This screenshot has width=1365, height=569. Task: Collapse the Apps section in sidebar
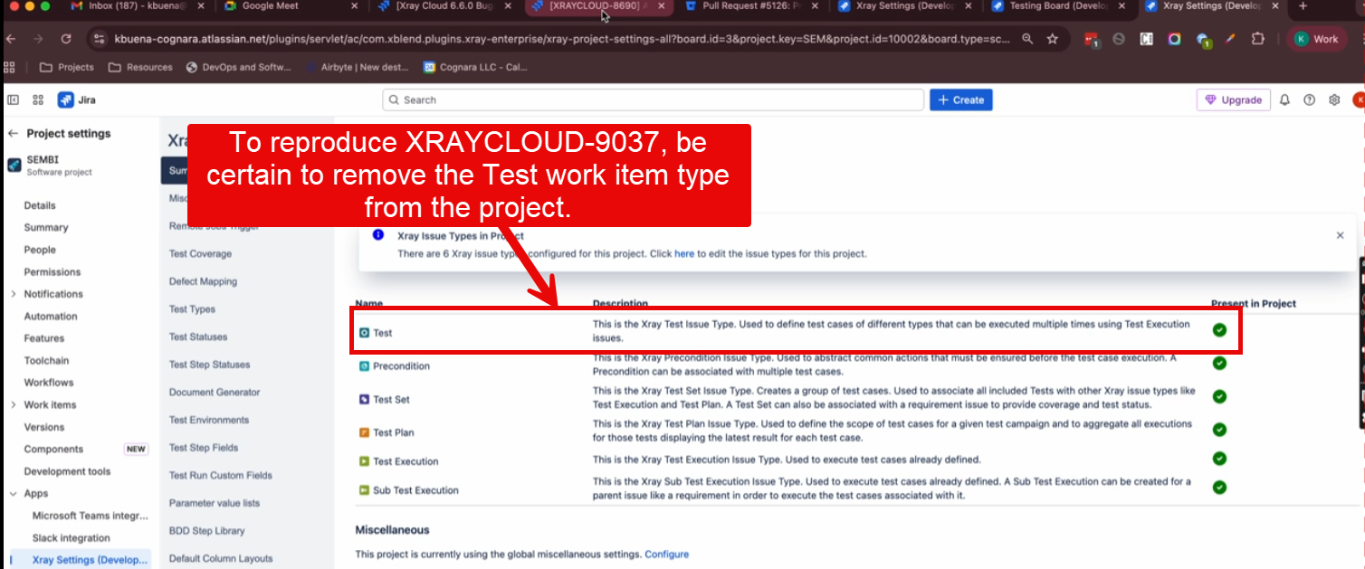[x=13, y=494]
